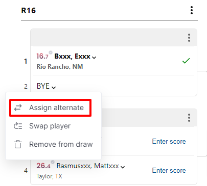Open second match card kebab menu
The height and width of the screenshot is (186, 207).
tap(189, 118)
